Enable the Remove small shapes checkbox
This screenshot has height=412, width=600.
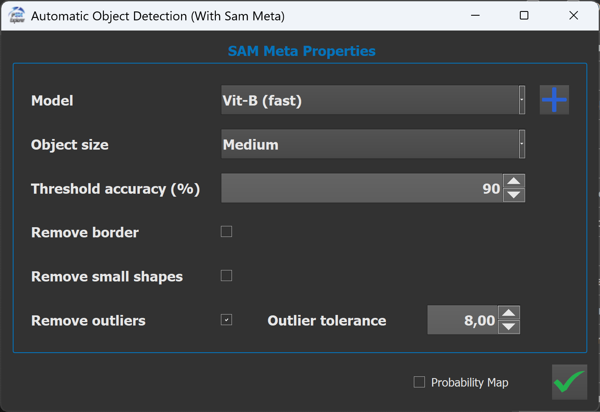(226, 276)
